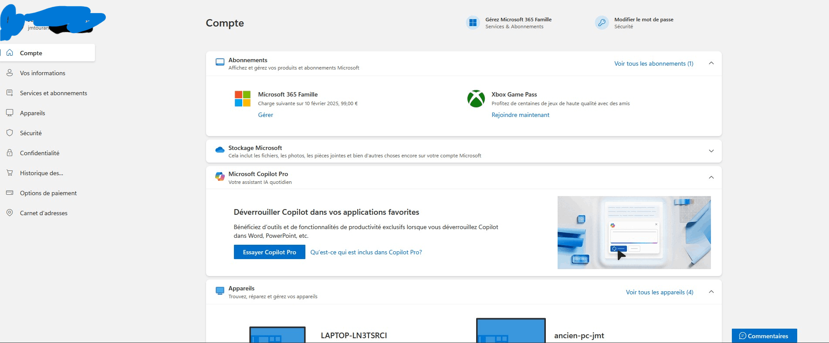Click the OneDrive cloud icon in Stockage Microsoft
The width and height of the screenshot is (829, 343).
point(220,150)
